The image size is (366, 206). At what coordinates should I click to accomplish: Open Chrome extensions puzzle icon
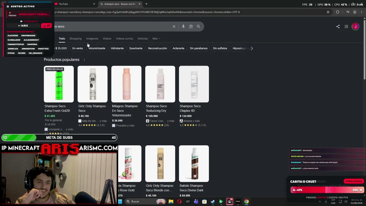point(338,12)
